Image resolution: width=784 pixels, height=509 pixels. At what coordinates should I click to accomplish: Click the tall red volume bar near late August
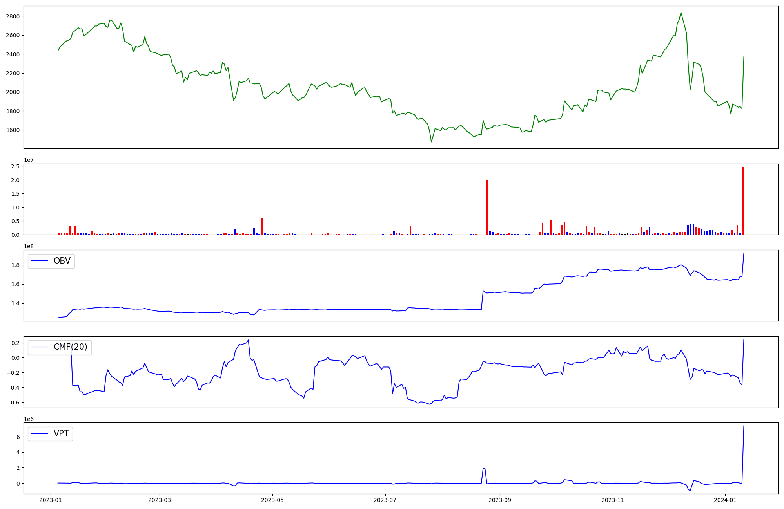[487, 207]
